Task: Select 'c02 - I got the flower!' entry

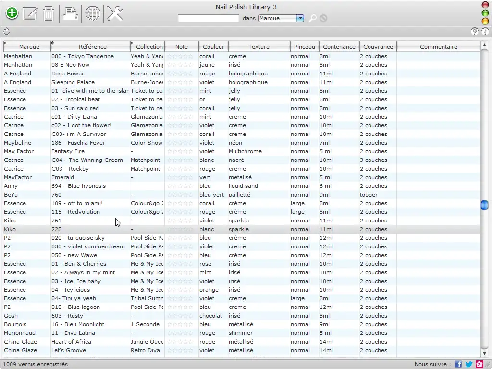Action: click(x=81, y=125)
